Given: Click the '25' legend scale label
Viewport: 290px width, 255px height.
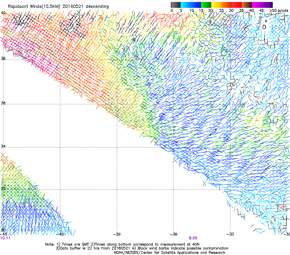Looking at the screenshot, I should (x=221, y=11).
